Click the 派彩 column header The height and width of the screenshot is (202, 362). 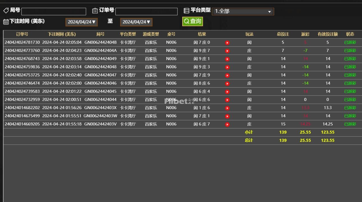(x=305, y=34)
